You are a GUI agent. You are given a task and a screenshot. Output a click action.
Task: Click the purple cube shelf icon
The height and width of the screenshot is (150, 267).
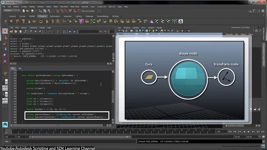pyautogui.click(x=81, y=21)
